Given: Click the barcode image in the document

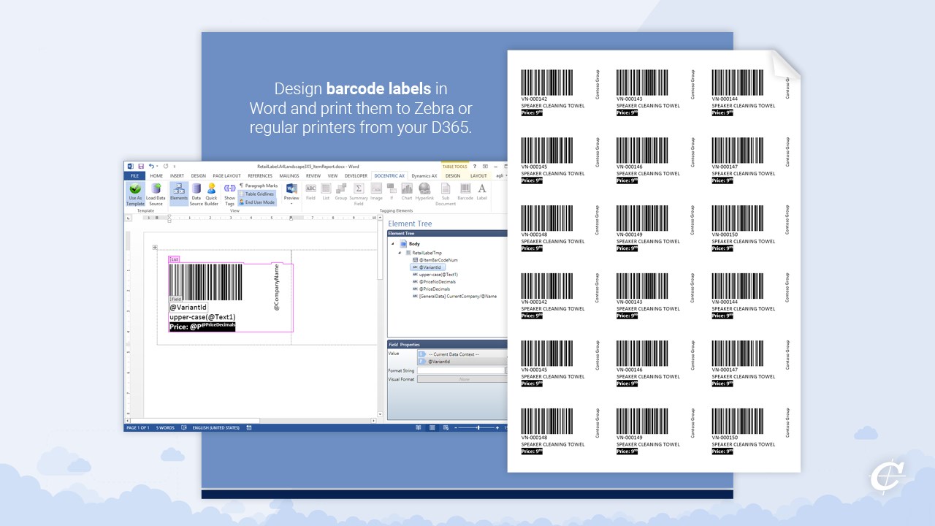Looking at the screenshot, I should click(205, 282).
